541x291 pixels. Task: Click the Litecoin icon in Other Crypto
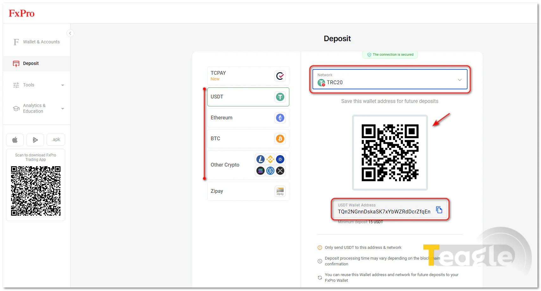261,159
